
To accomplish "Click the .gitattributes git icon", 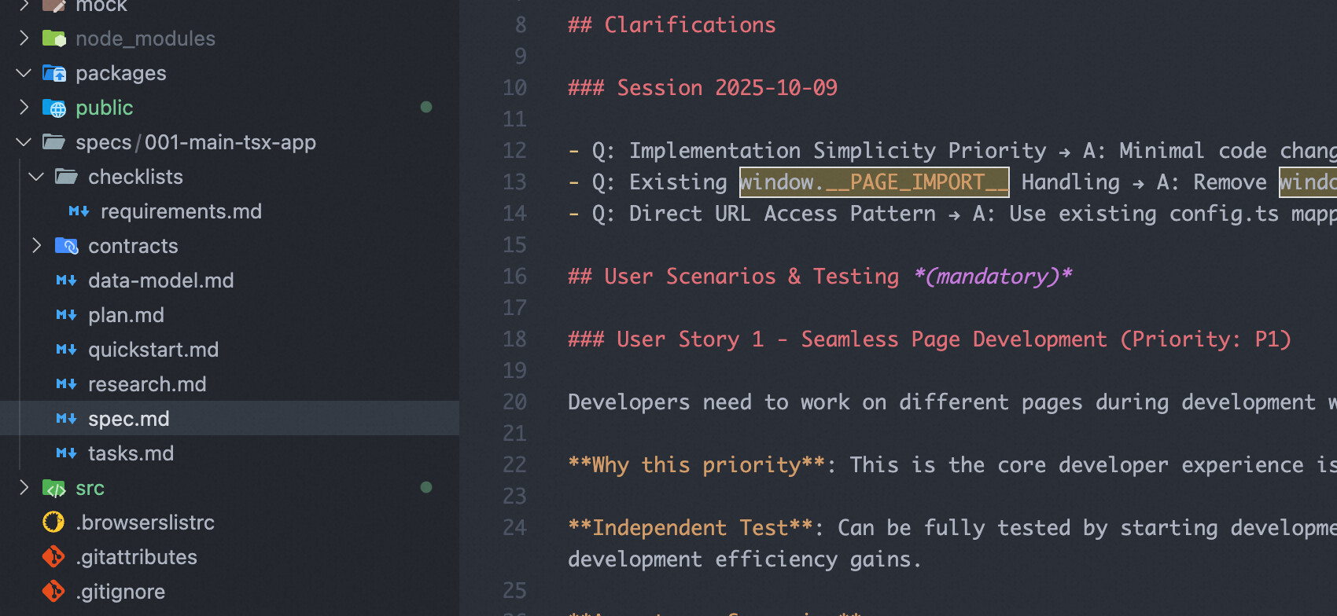I will tap(53, 557).
